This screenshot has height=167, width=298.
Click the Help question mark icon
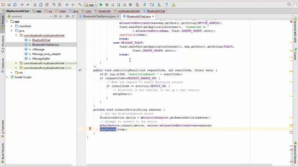[x=167, y=5]
